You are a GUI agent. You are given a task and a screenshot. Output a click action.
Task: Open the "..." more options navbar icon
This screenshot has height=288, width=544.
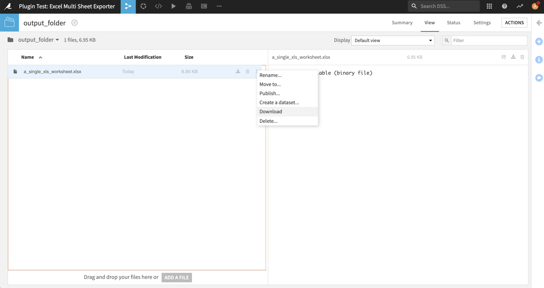[x=219, y=6]
